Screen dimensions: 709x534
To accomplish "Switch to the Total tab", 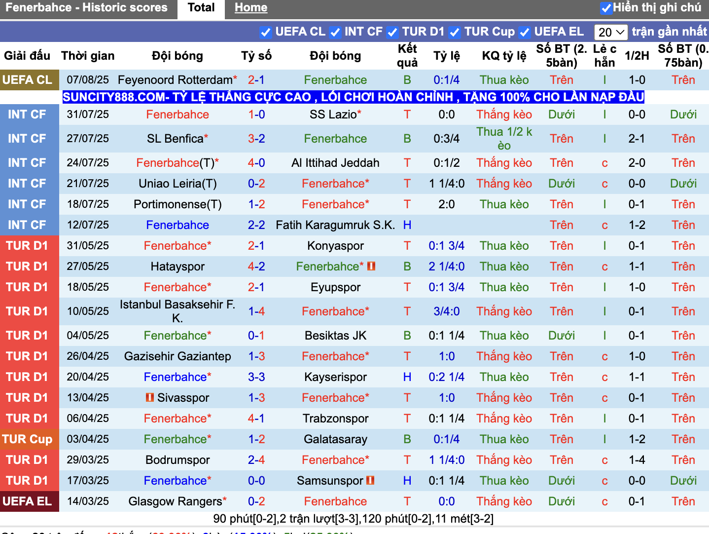I will [x=201, y=8].
